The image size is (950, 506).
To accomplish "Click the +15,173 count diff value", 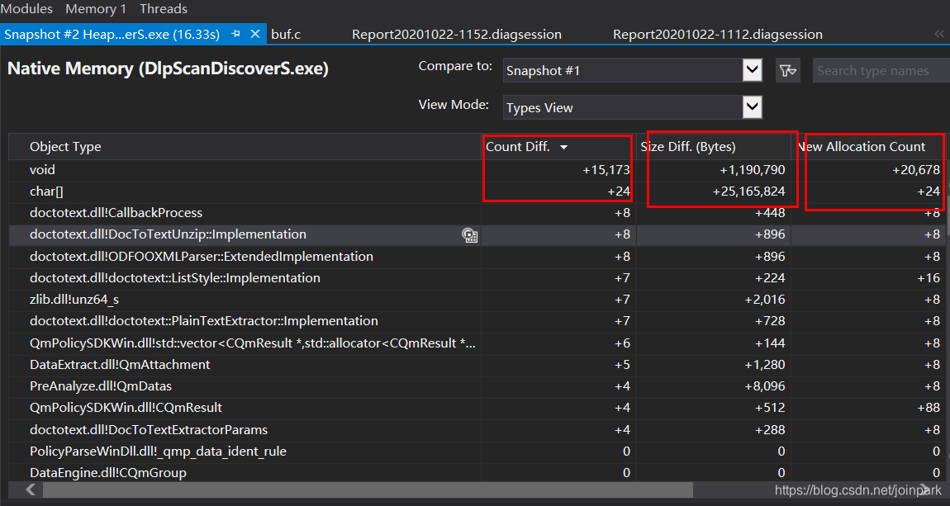I will [x=606, y=170].
